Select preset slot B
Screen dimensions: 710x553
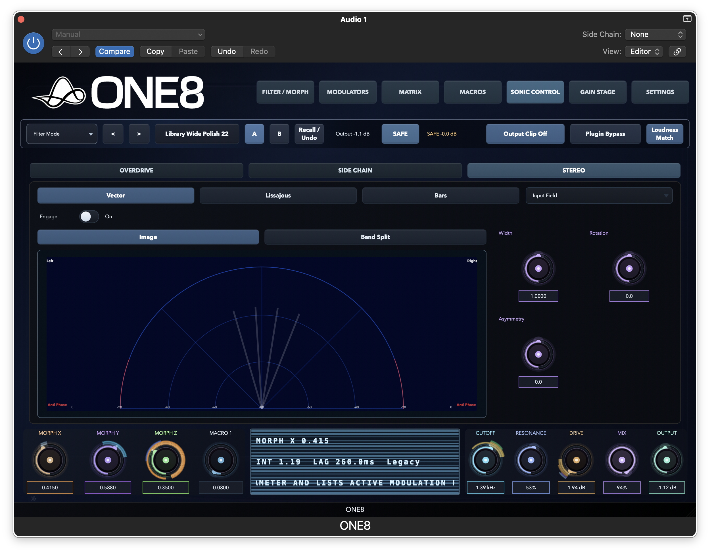pyautogui.click(x=279, y=134)
